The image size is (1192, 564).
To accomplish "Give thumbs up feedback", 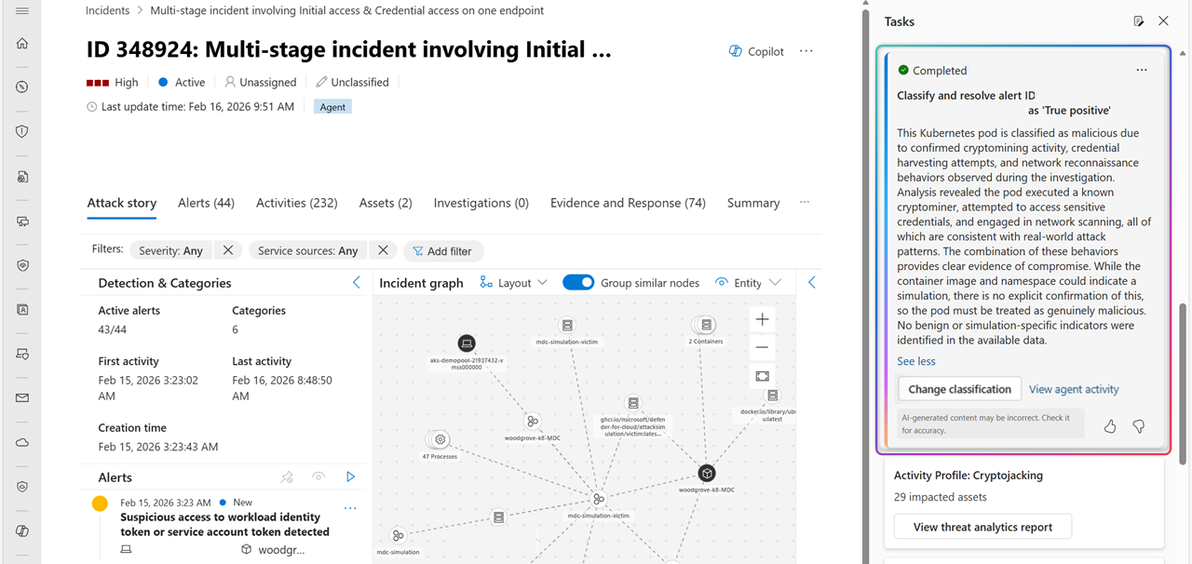I will coord(1110,426).
